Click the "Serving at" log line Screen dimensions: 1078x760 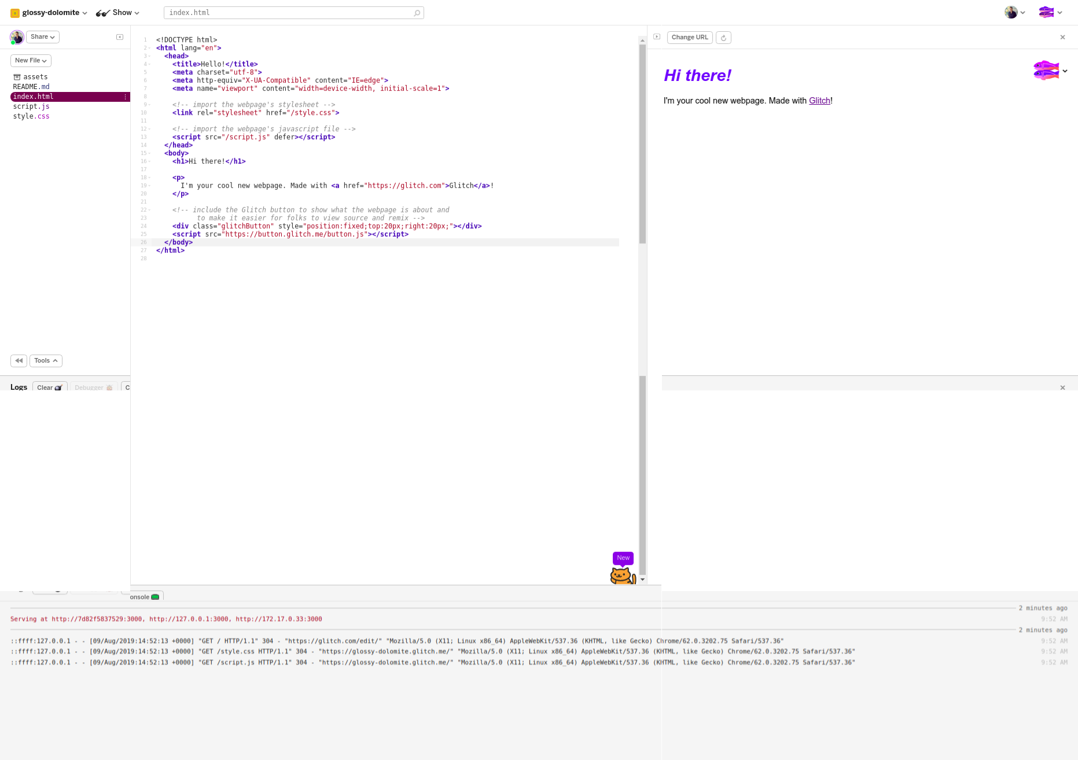(x=166, y=619)
